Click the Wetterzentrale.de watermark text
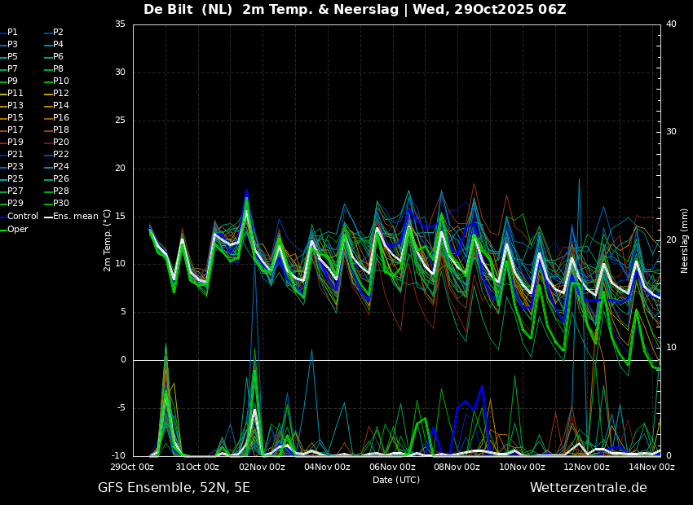Viewport: 693px width, 505px height. (589, 488)
